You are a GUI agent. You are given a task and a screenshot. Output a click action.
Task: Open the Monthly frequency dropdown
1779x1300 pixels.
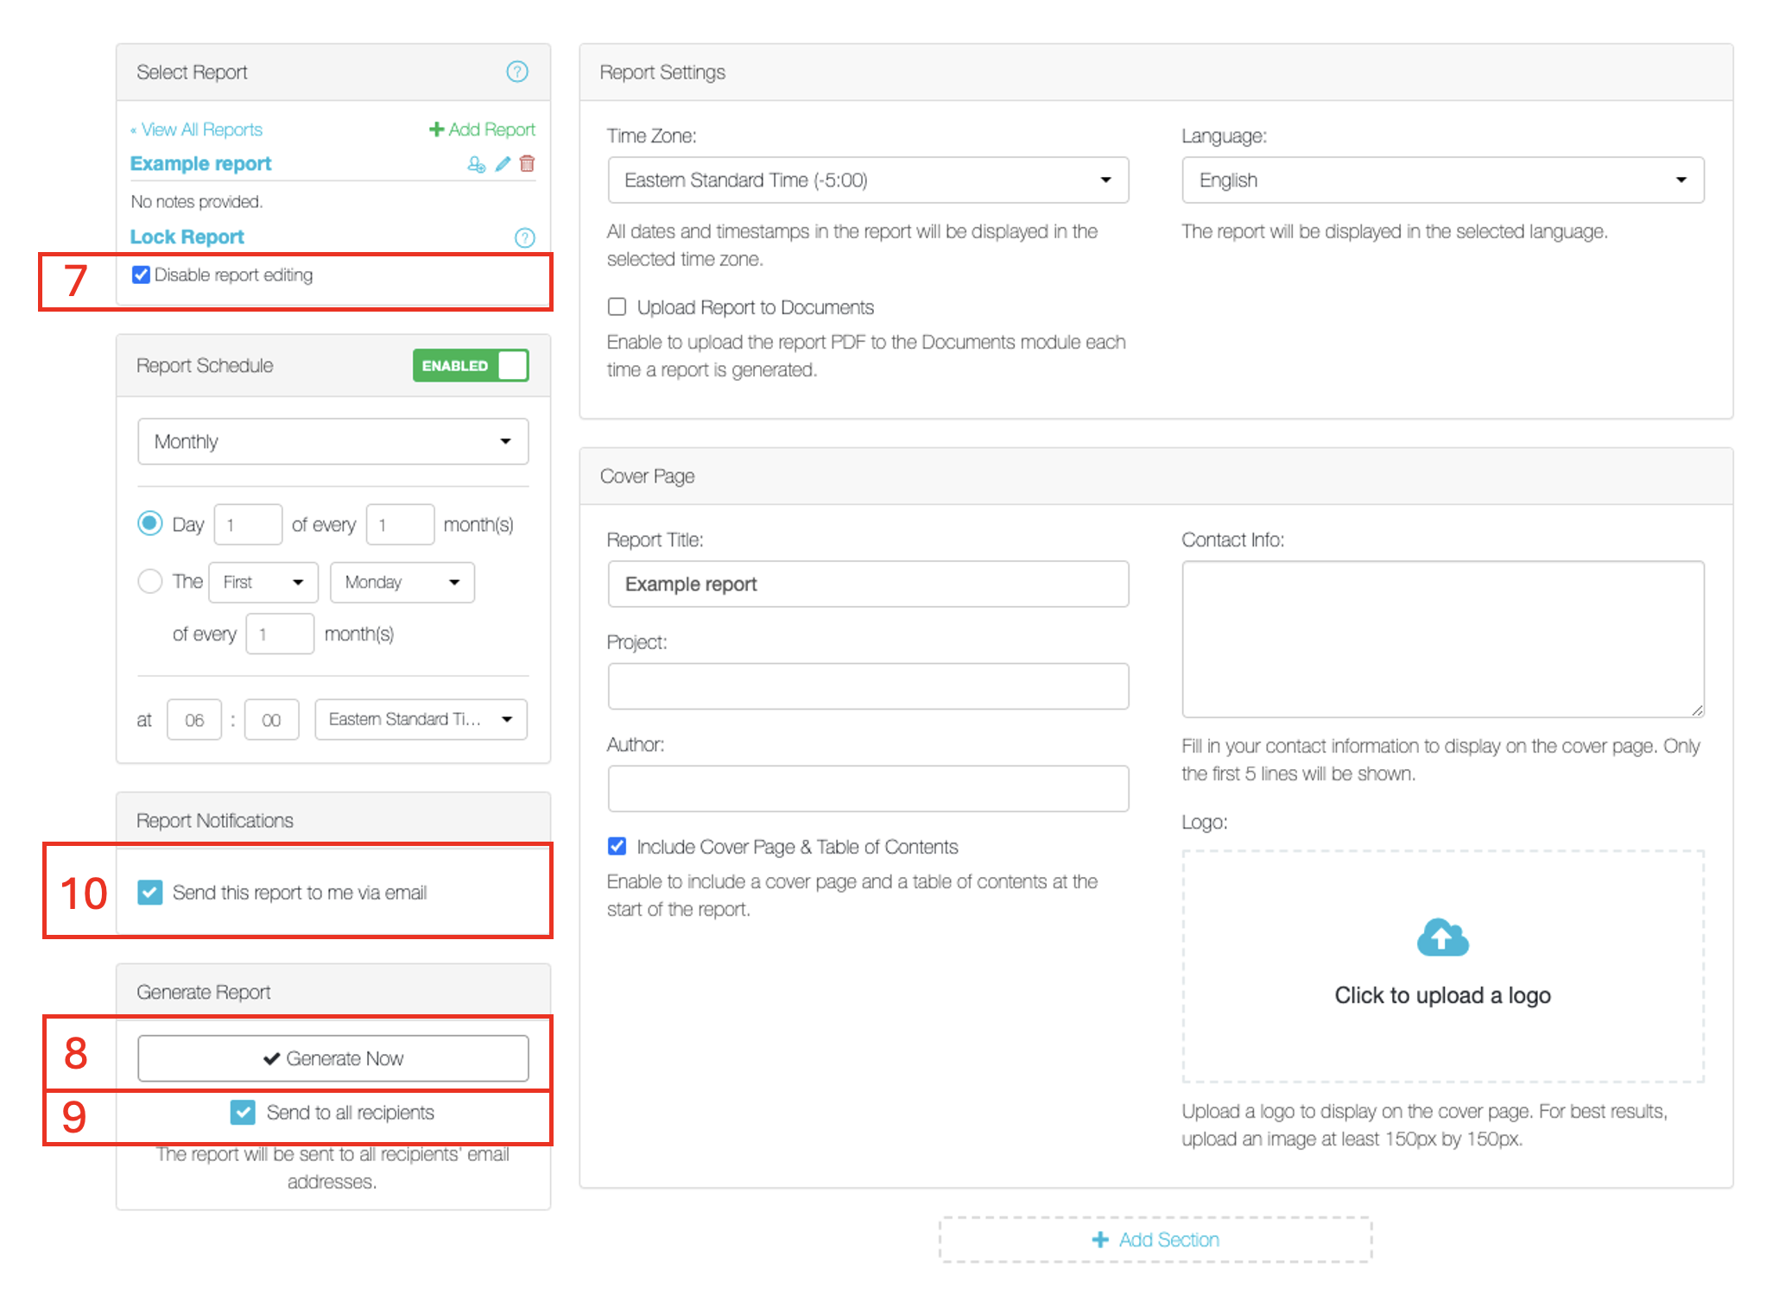click(x=332, y=441)
